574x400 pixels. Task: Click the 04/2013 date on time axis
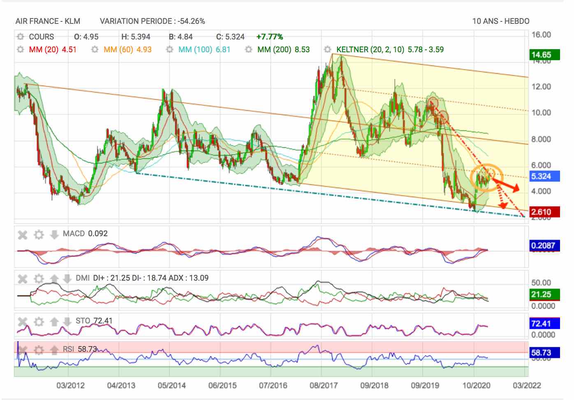coord(121,386)
